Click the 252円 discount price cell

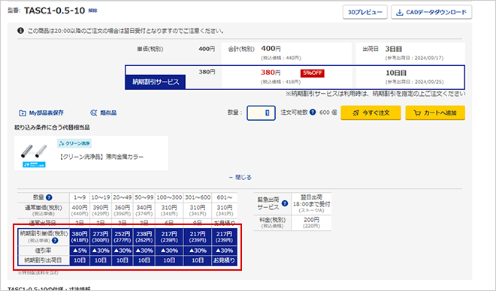pyautogui.click(x=122, y=237)
